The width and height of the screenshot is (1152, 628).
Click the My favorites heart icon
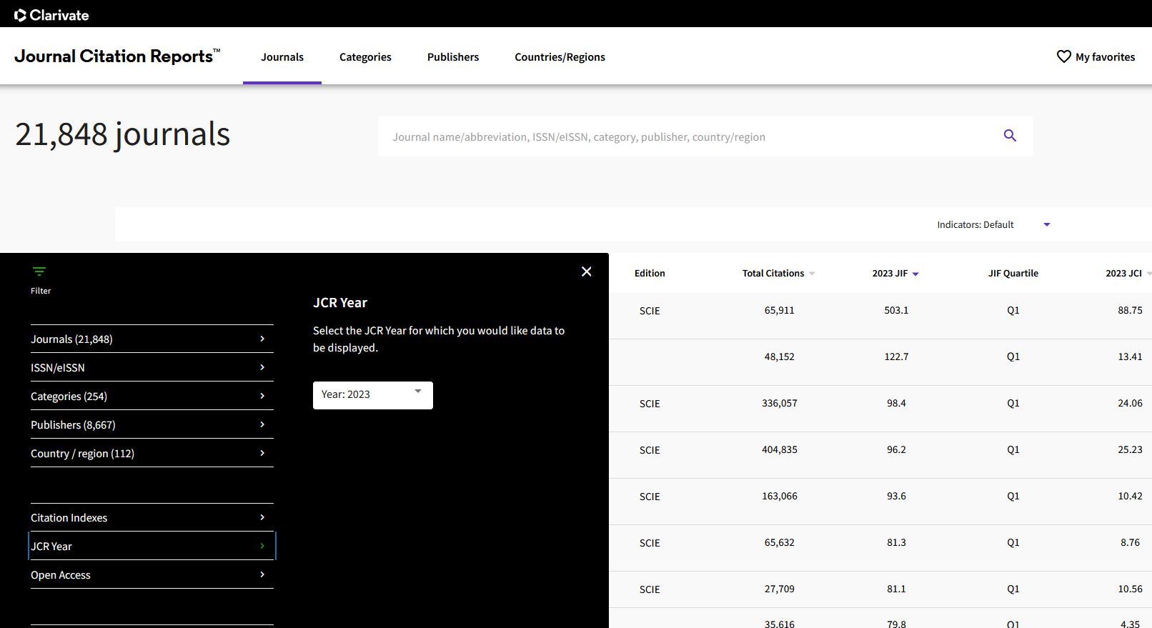coord(1063,56)
